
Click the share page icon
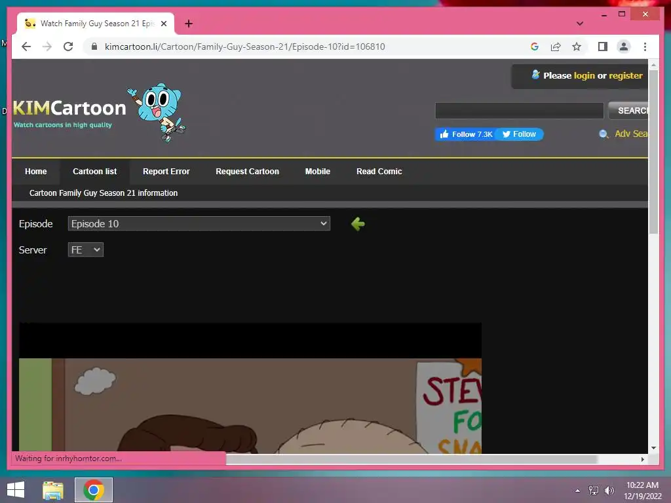pyautogui.click(x=556, y=47)
